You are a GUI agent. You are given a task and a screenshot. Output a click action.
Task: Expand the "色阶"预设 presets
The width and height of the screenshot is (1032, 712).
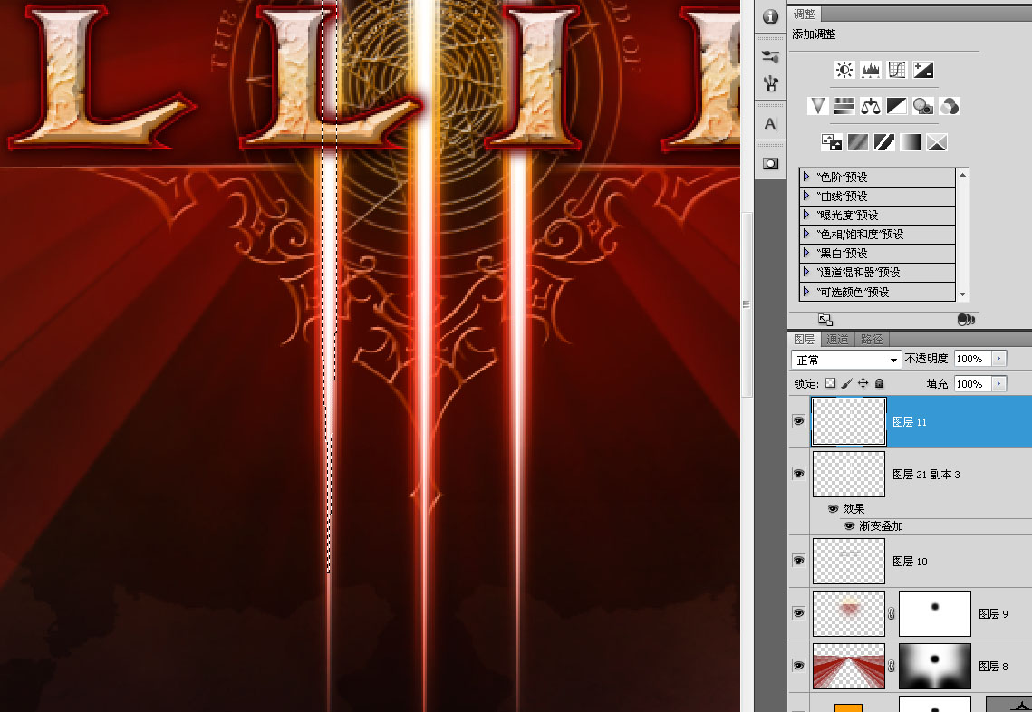(x=806, y=177)
